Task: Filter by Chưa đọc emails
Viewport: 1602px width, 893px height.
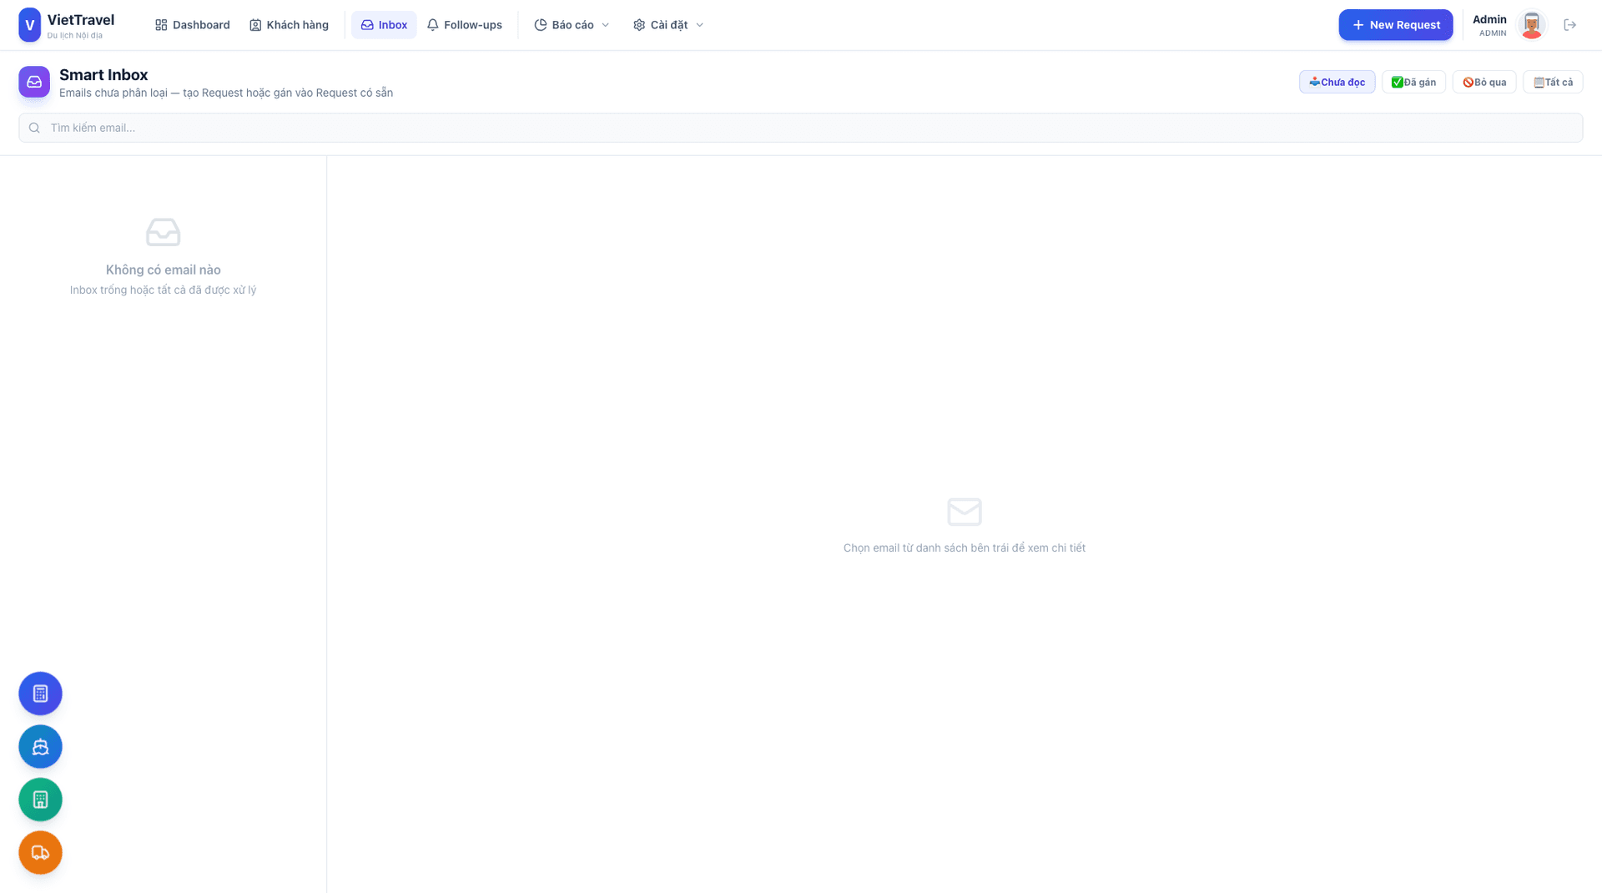Action: (1338, 82)
